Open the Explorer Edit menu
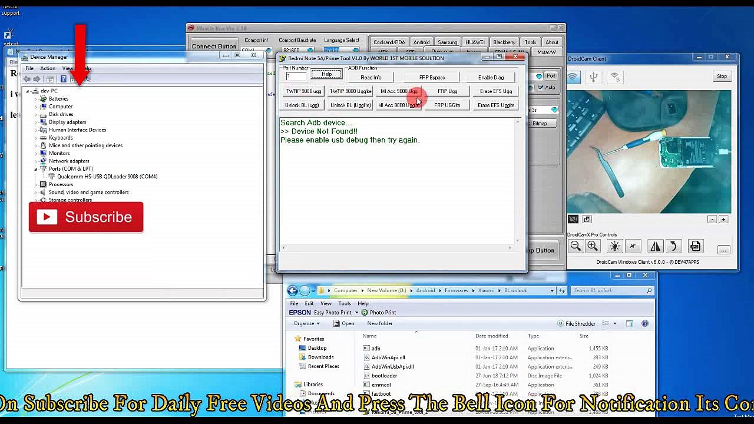754x424 pixels. (309, 303)
